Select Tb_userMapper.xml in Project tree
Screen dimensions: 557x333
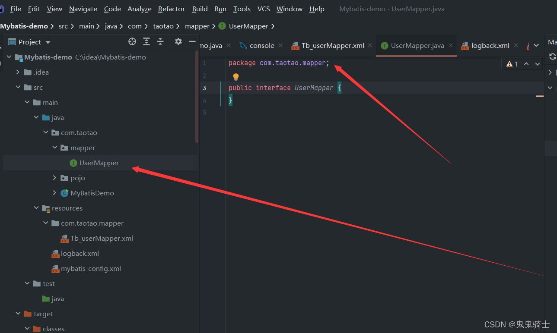pyautogui.click(x=102, y=238)
